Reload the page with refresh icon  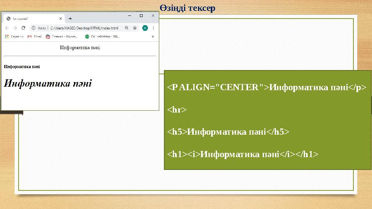[23, 28]
